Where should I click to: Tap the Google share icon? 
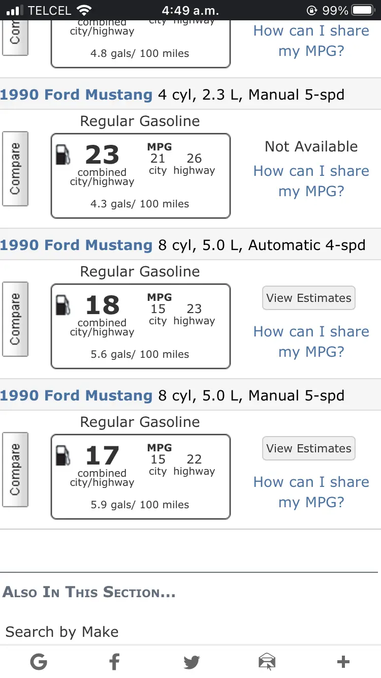[x=39, y=662]
